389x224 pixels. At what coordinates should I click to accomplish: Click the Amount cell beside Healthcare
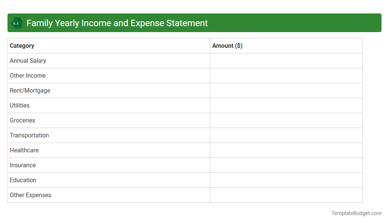pyautogui.click(x=286, y=150)
